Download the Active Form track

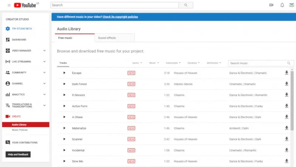[x=286, y=106]
